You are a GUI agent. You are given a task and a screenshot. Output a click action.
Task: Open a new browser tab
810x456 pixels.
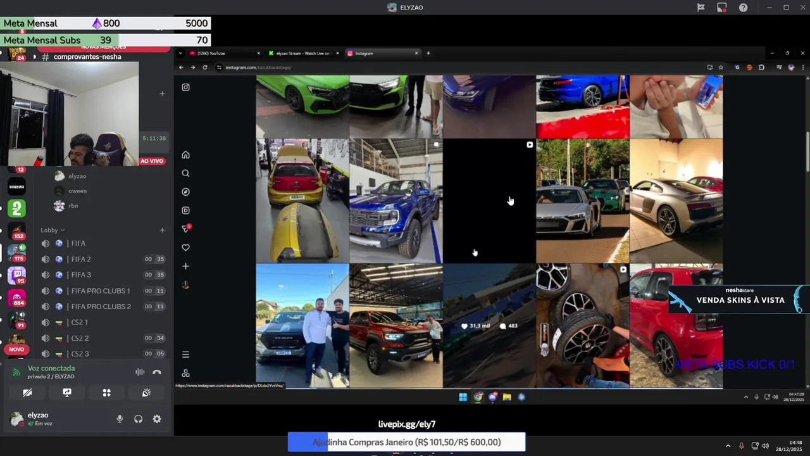428,53
